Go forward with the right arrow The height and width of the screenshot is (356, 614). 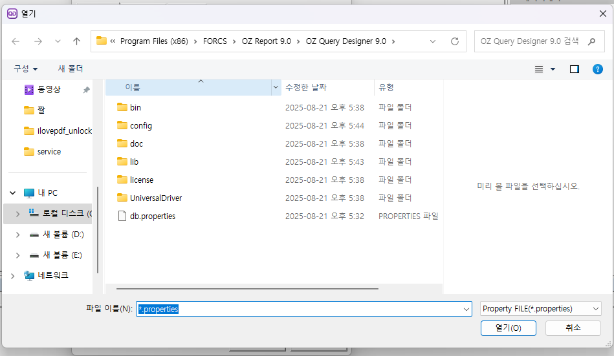pos(38,41)
